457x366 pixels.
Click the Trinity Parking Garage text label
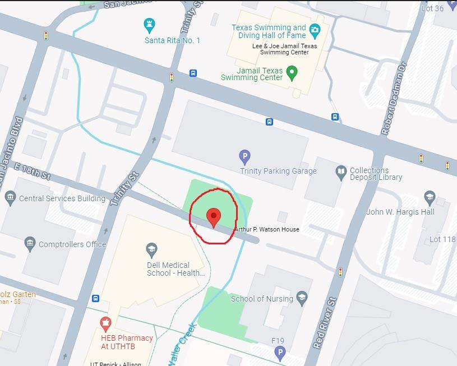click(278, 171)
